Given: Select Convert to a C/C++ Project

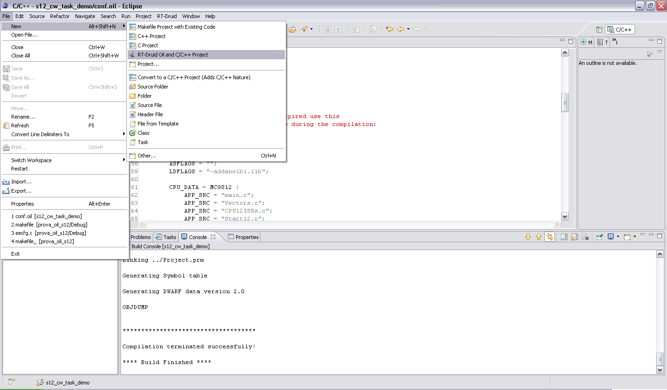Looking at the screenshot, I should (x=207, y=77).
